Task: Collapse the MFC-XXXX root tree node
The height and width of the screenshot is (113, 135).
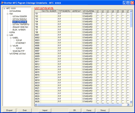Action: 4,9
